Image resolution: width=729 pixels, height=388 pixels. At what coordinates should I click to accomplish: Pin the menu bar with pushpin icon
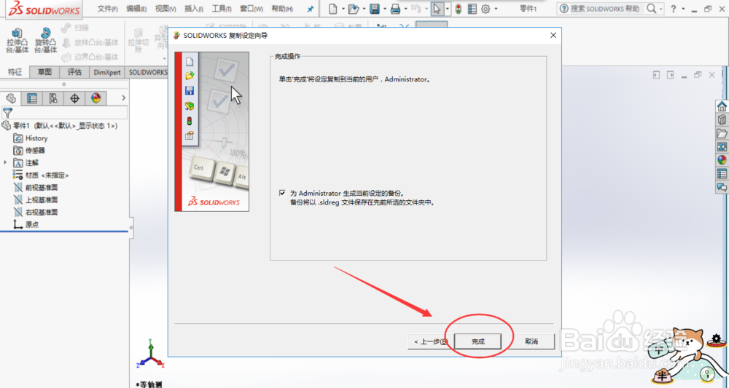tap(310, 9)
